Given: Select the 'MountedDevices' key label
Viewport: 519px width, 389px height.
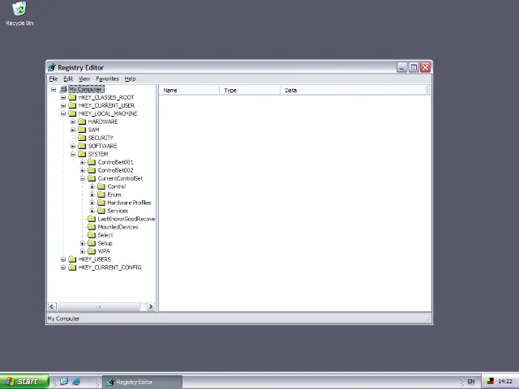Looking at the screenshot, I should pyautogui.click(x=118, y=227).
